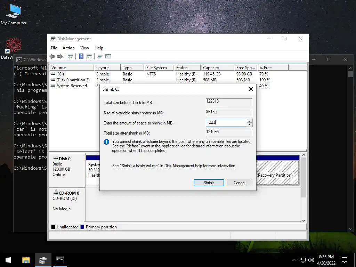
Task: Click the Cancel button in Shrink dialog
Action: 240,183
